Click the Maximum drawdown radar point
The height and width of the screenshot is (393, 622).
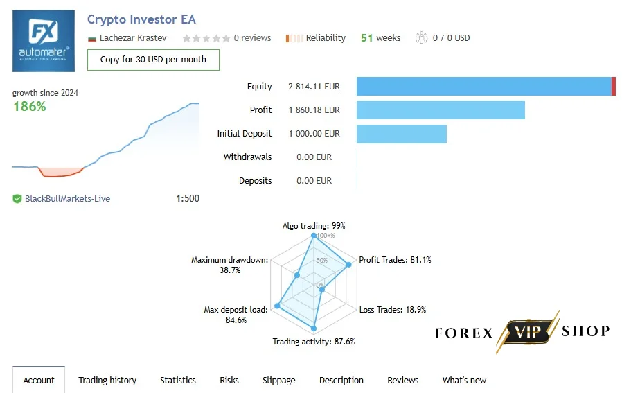[297, 275]
